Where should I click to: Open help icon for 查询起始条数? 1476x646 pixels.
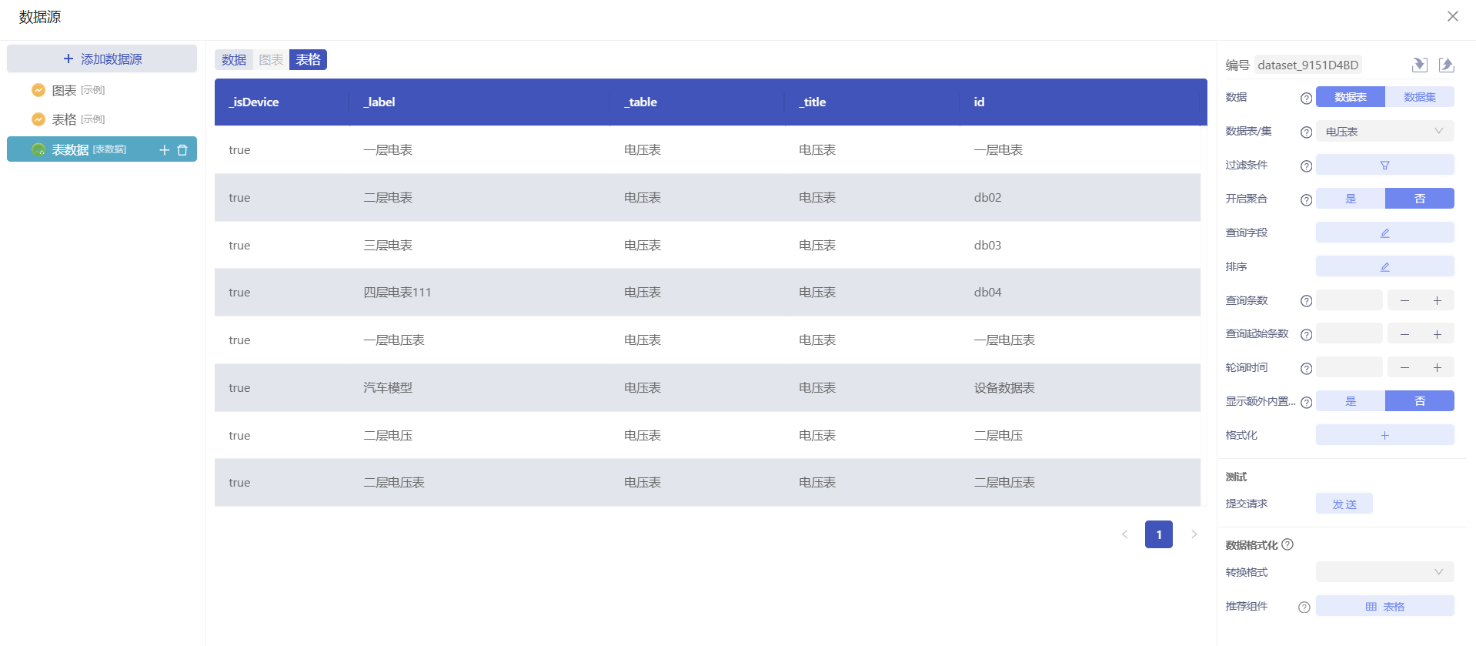click(1306, 334)
